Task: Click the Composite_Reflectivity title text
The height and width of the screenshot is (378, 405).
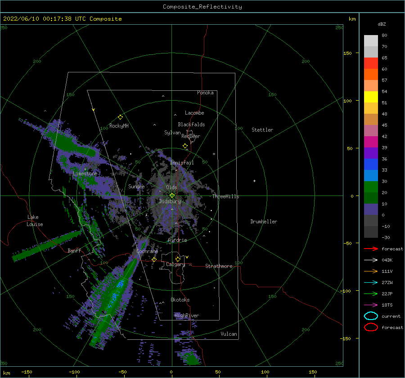Action: (202, 7)
